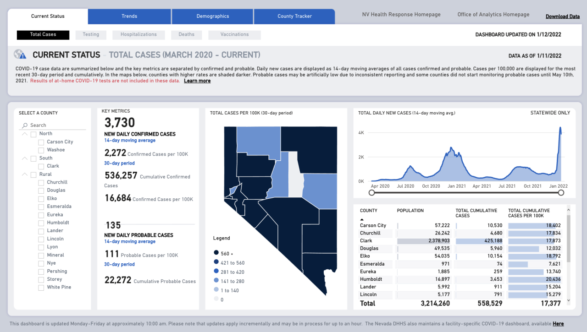
Task: Collapse the Rural region group
Action: point(24,174)
